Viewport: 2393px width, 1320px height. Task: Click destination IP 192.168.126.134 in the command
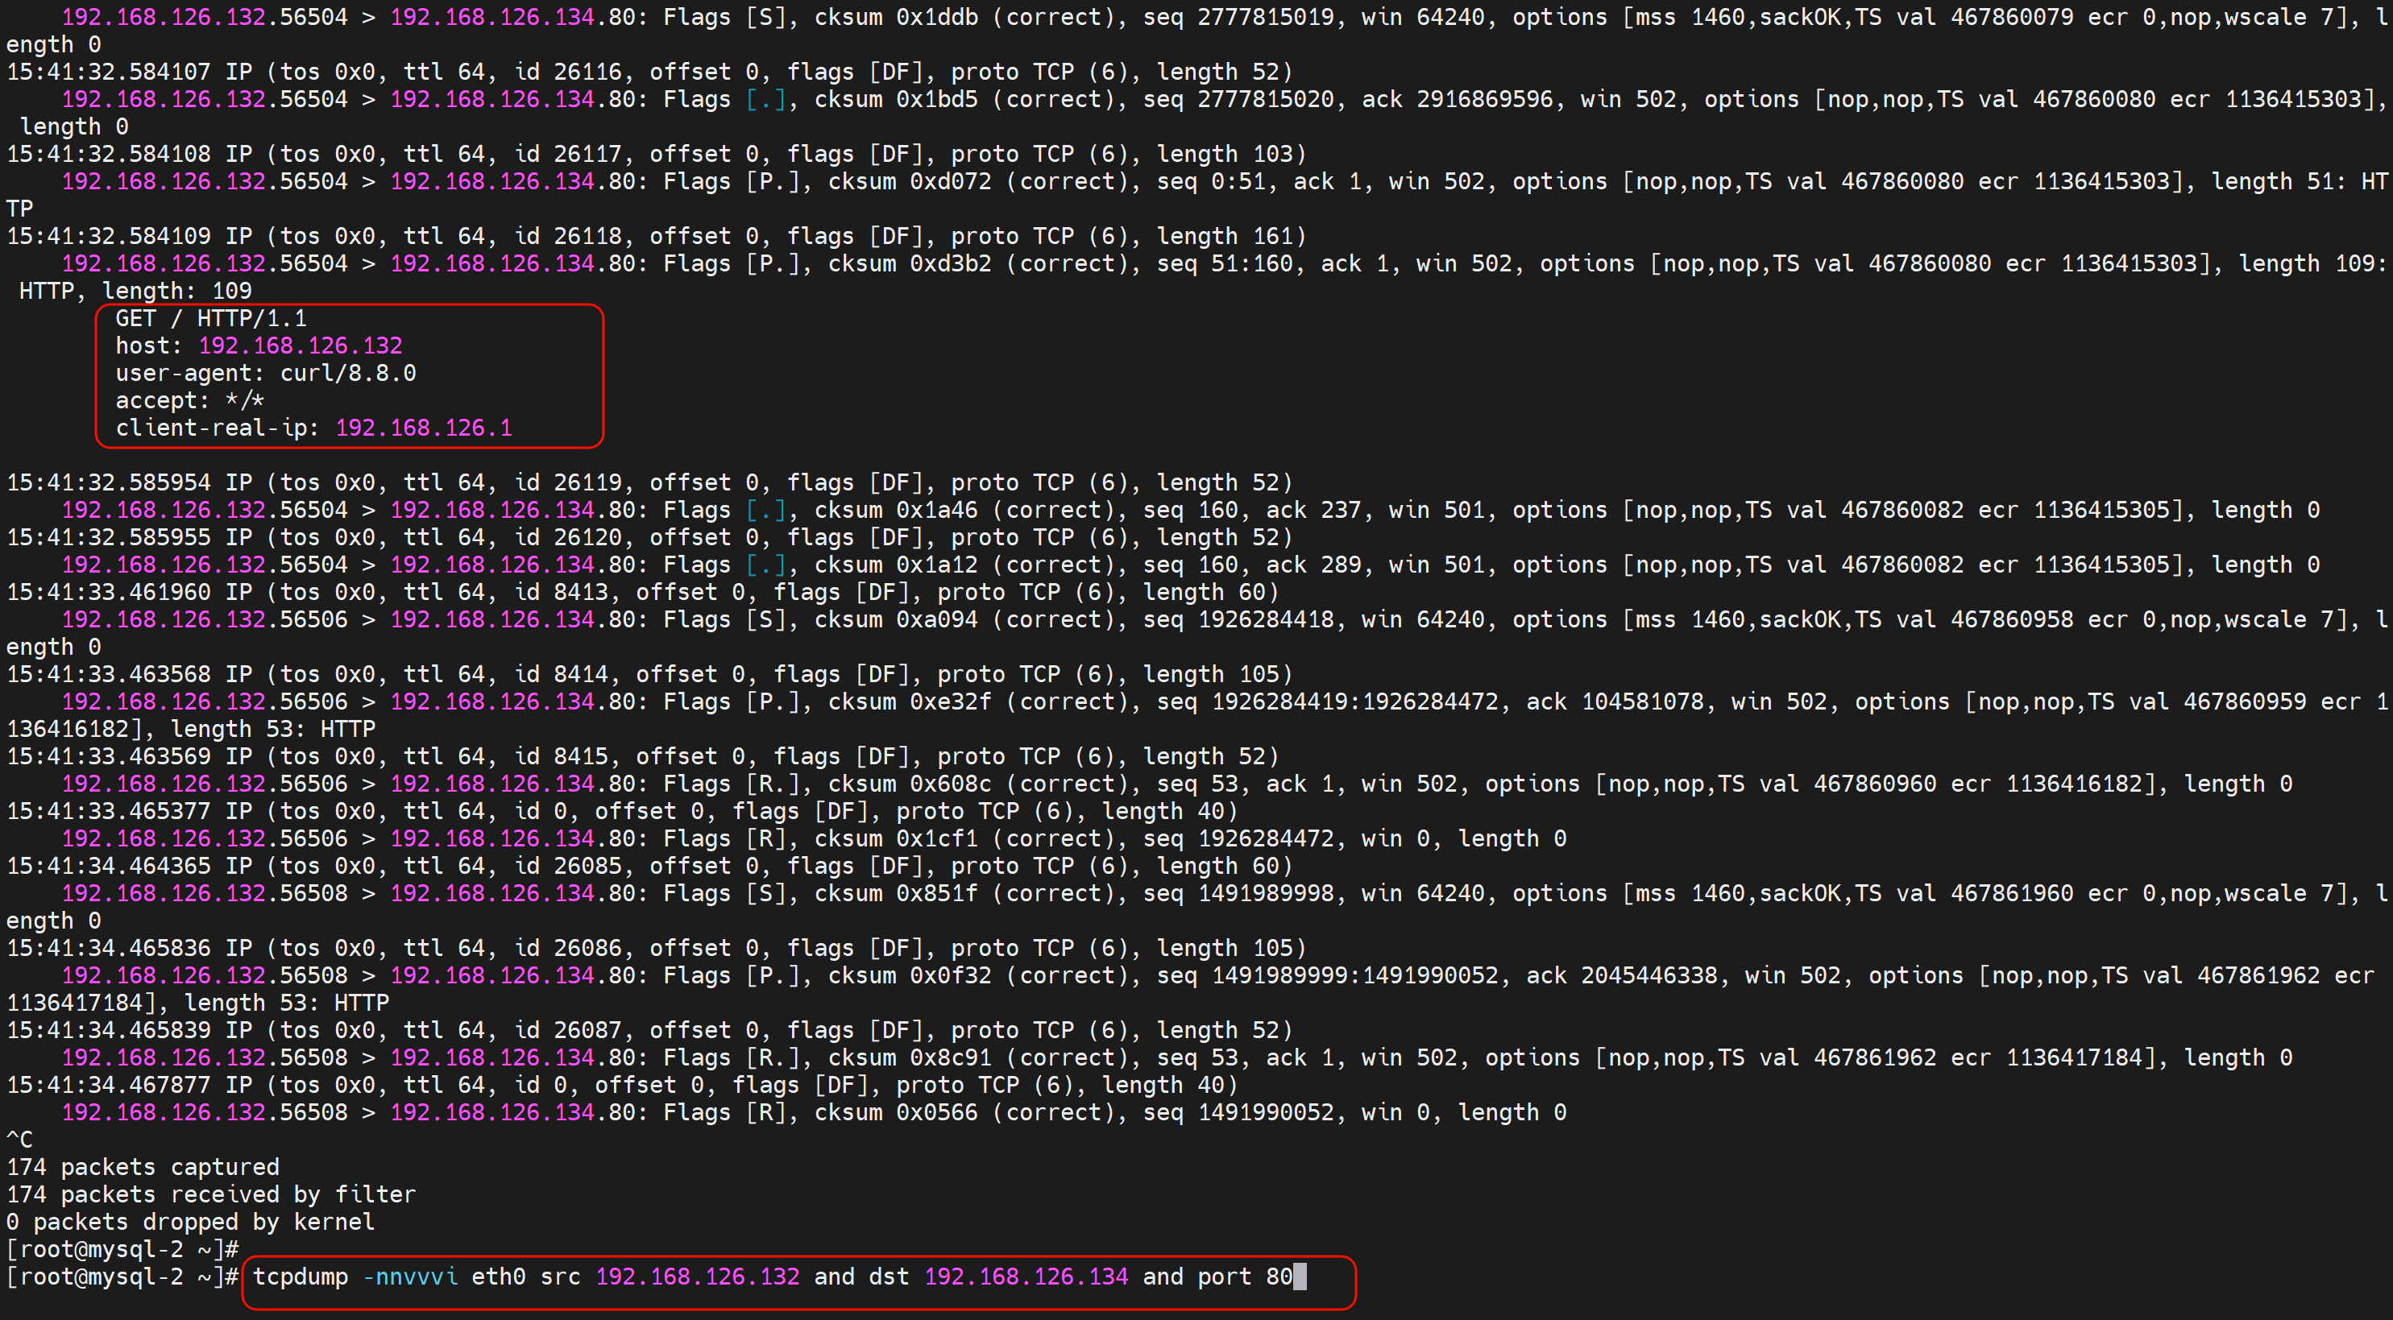point(1026,1277)
